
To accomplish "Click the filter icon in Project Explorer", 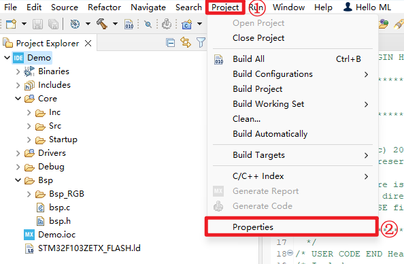I will point(201,43).
